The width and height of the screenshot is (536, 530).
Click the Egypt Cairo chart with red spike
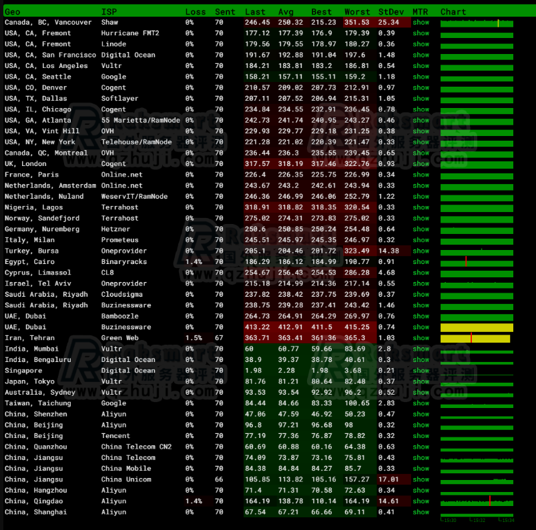pyautogui.click(x=477, y=263)
